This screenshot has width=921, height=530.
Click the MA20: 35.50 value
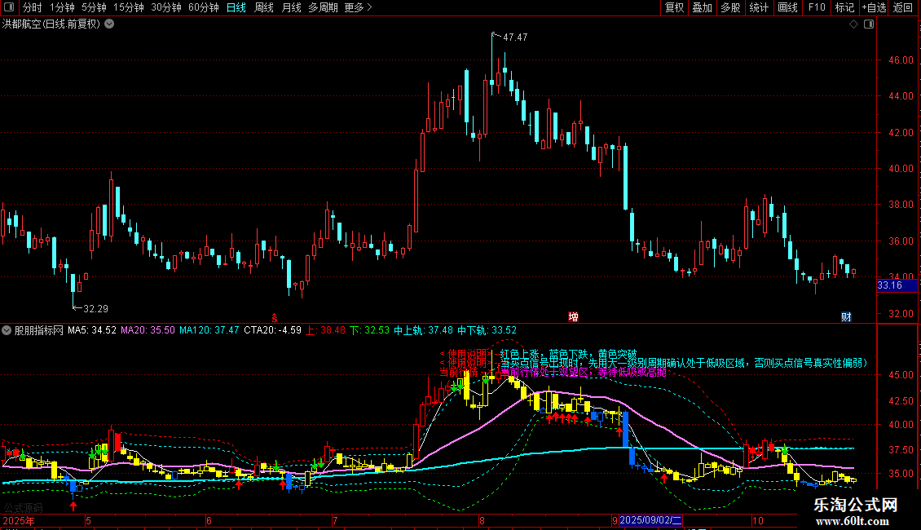(x=148, y=330)
